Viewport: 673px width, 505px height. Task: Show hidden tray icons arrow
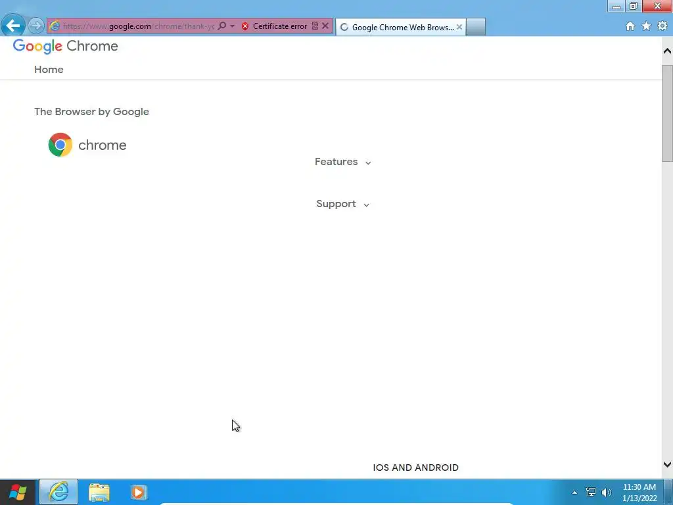pyautogui.click(x=574, y=493)
